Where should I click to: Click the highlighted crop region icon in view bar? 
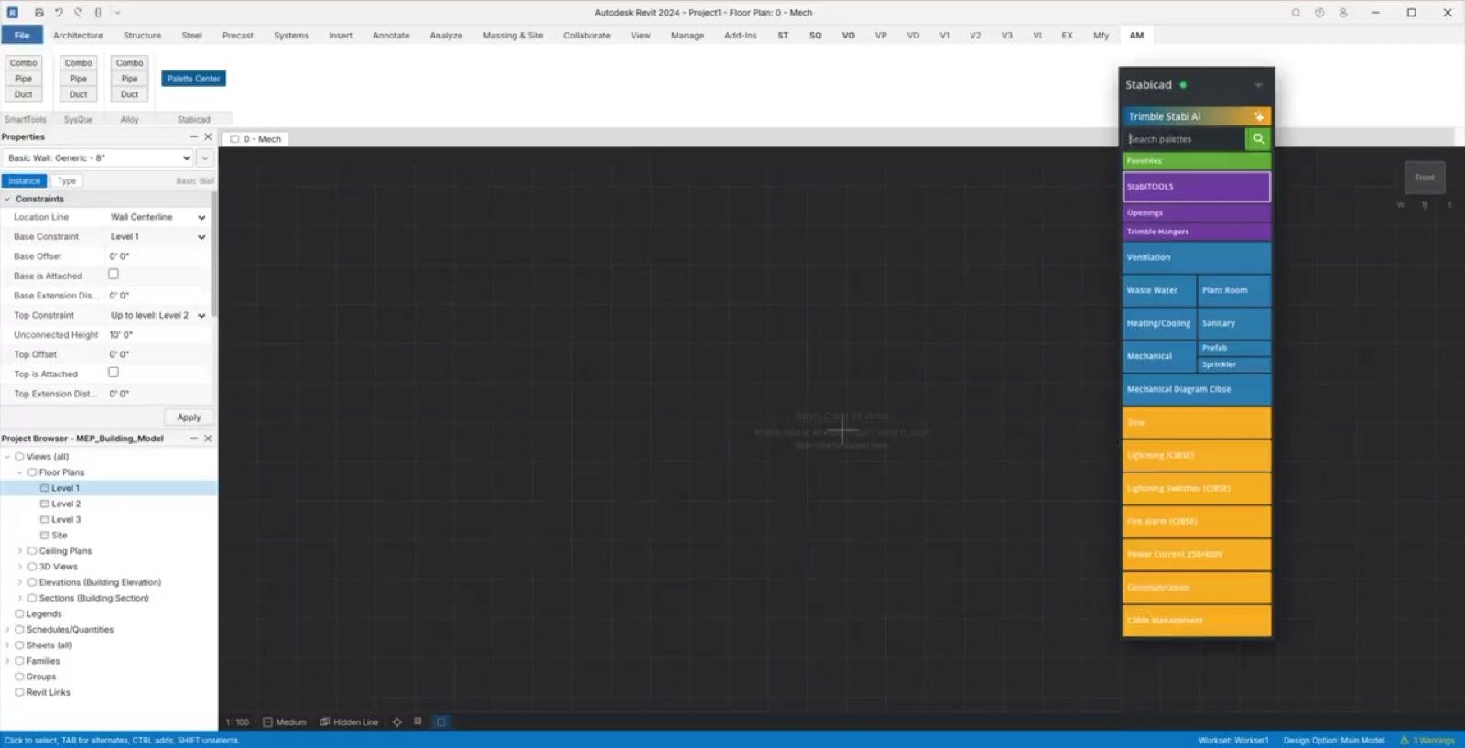[x=440, y=722]
